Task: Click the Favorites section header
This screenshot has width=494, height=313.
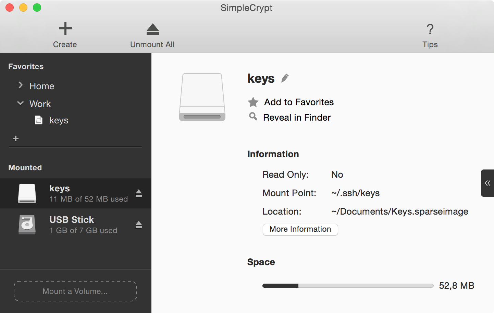Action: click(x=26, y=66)
